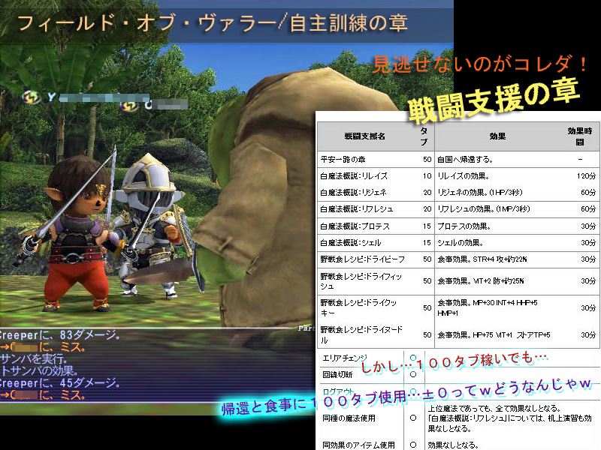The height and width of the screenshot is (450, 601).
Task: Click the 回線切断 row label
Action: (337, 374)
